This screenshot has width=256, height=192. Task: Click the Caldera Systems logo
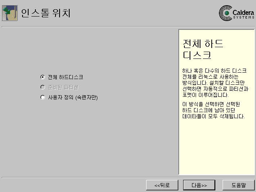click(x=237, y=13)
